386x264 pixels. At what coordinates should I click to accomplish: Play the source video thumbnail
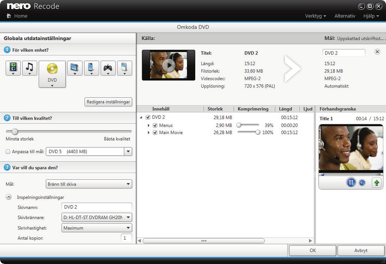(168, 65)
